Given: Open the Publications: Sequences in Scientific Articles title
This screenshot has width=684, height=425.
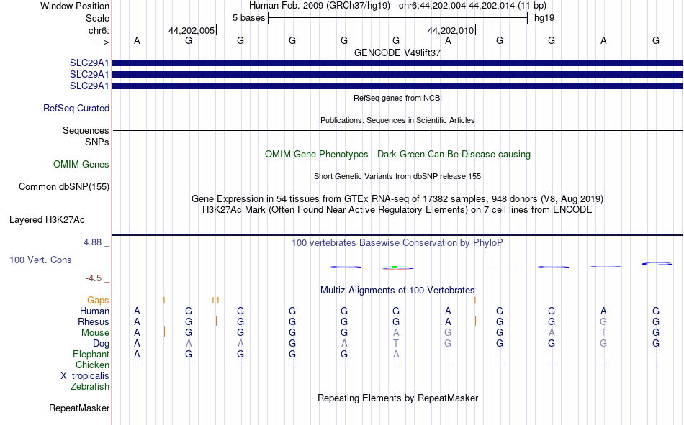Looking at the screenshot, I should pos(397,120).
